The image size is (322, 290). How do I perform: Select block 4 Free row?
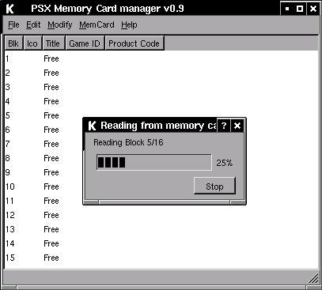161,101
